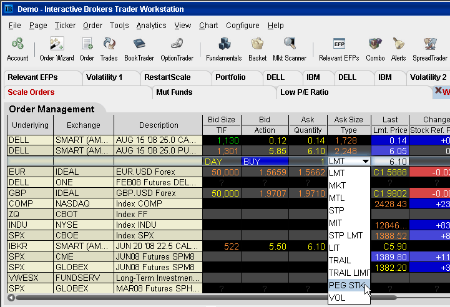The width and height of the screenshot is (450, 307).
Task: Choose PEG STK from the type list
Action: [349, 286]
